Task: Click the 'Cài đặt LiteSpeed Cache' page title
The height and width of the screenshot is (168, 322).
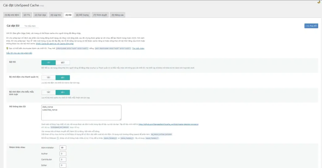Action: click(21, 5)
